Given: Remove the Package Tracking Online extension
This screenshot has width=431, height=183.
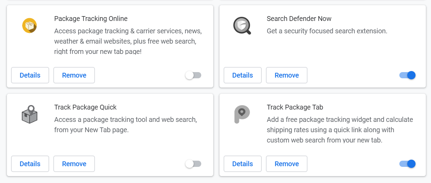Looking at the screenshot, I should point(74,75).
